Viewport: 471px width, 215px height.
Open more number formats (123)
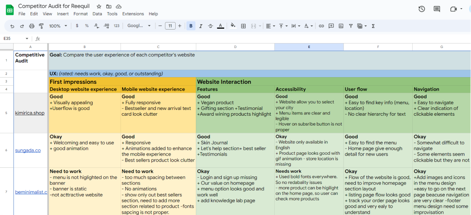click(x=116, y=26)
